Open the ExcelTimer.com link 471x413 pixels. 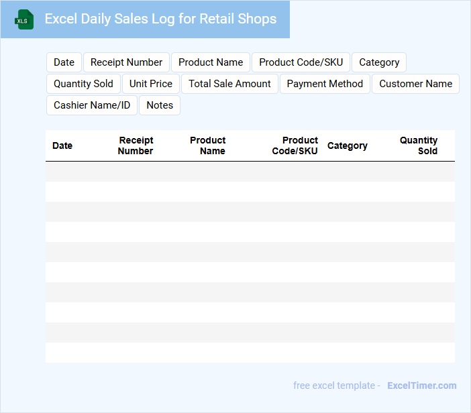click(421, 386)
